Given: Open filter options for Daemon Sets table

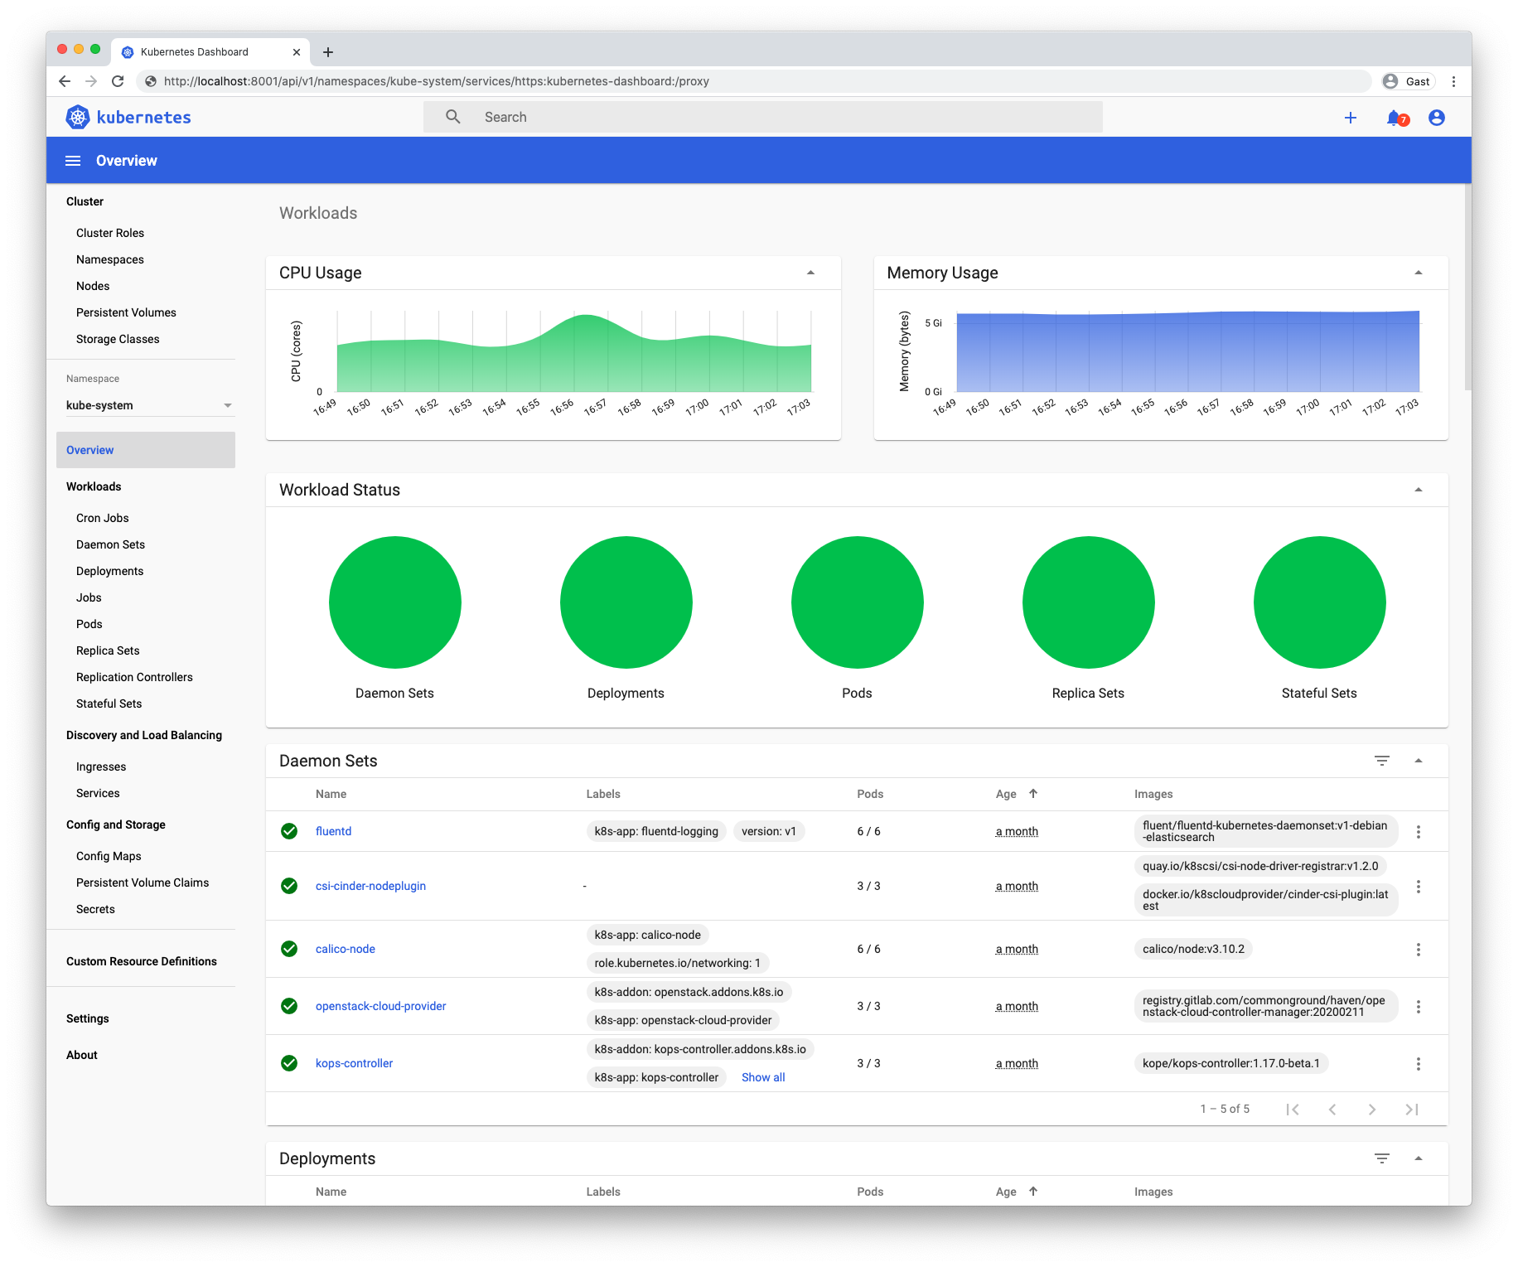Looking at the screenshot, I should pos(1382,760).
